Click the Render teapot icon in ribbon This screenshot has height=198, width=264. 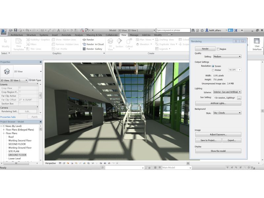(x=84, y=40)
